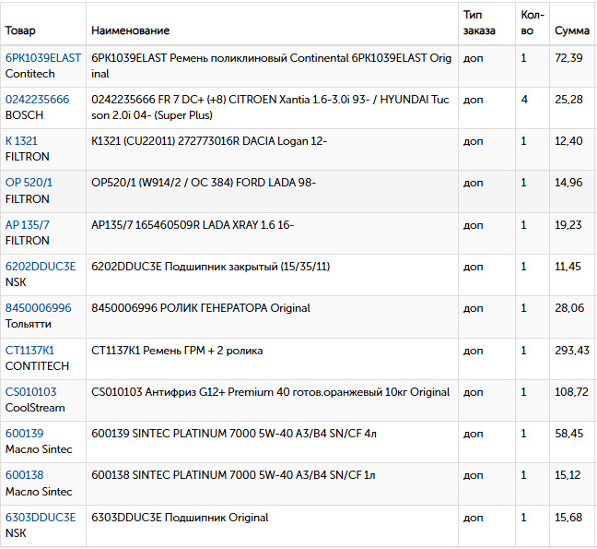Screen dimensions: 597x549
Task: Open the 0242235666 BOSCH product link
Action: pos(37,100)
